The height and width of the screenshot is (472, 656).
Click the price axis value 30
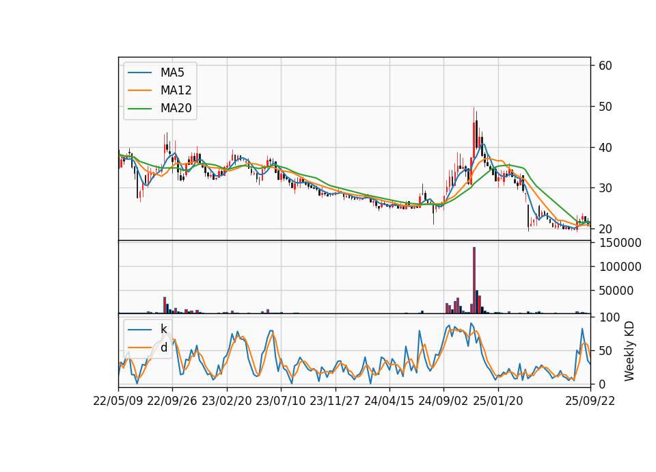(x=605, y=188)
